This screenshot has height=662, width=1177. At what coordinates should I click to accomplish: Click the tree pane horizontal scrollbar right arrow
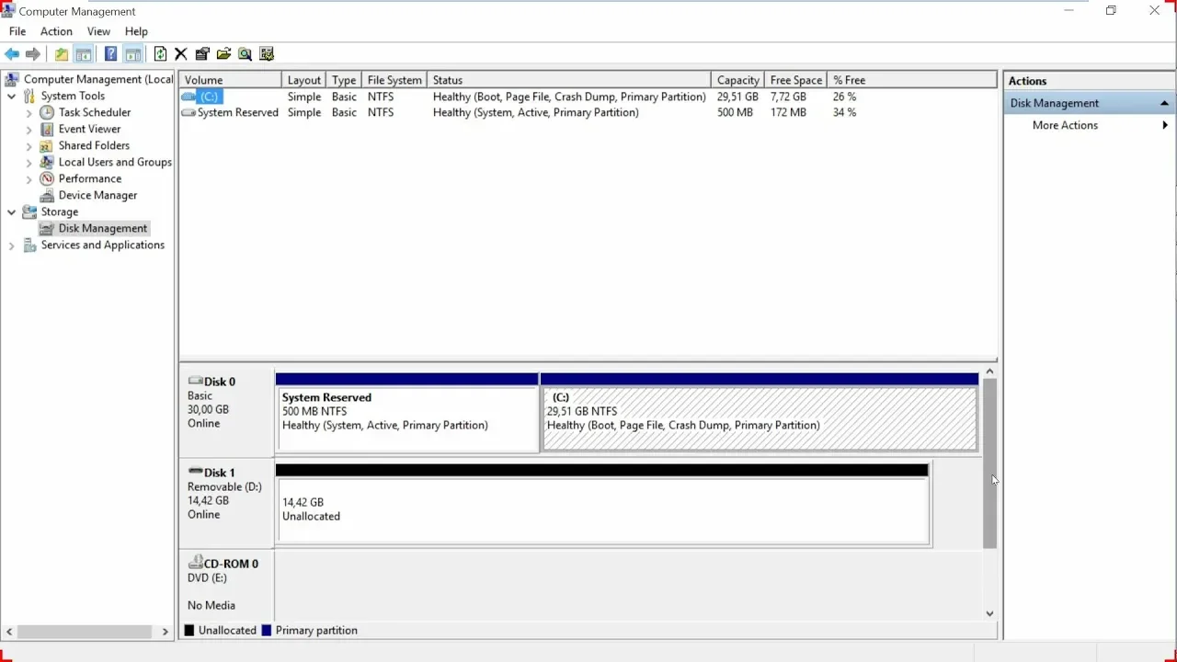tap(166, 632)
